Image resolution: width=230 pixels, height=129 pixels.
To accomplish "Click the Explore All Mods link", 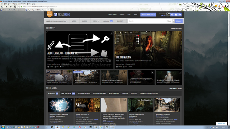I will [x=175, y=89].
